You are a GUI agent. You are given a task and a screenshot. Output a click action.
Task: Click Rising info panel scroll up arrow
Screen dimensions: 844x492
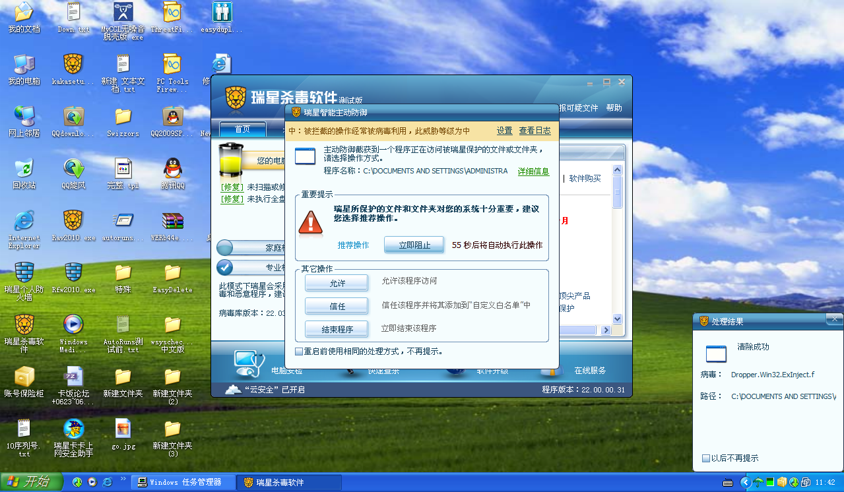tap(617, 169)
